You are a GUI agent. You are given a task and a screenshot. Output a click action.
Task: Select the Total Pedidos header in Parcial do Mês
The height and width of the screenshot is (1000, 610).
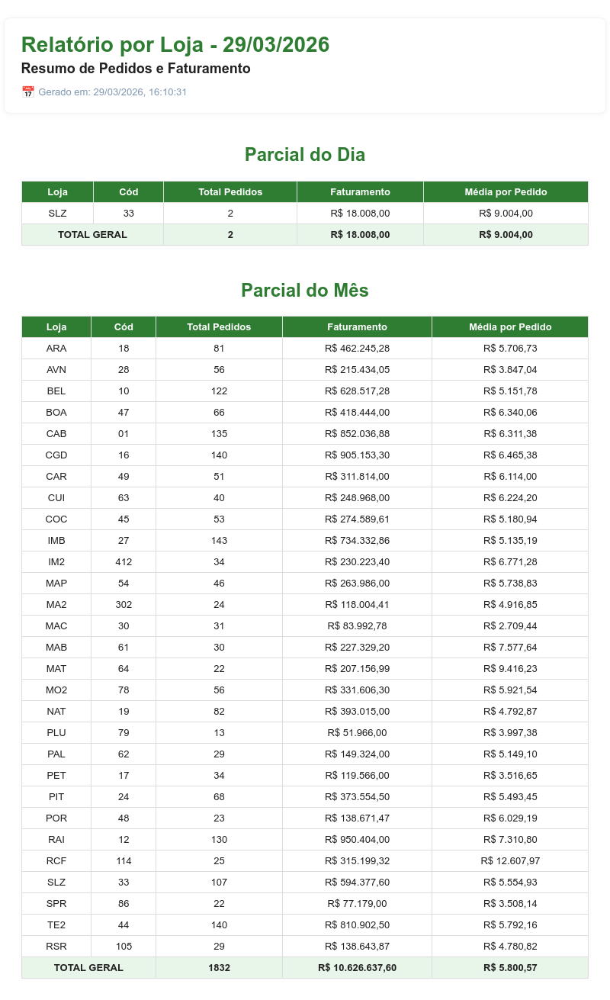(219, 327)
